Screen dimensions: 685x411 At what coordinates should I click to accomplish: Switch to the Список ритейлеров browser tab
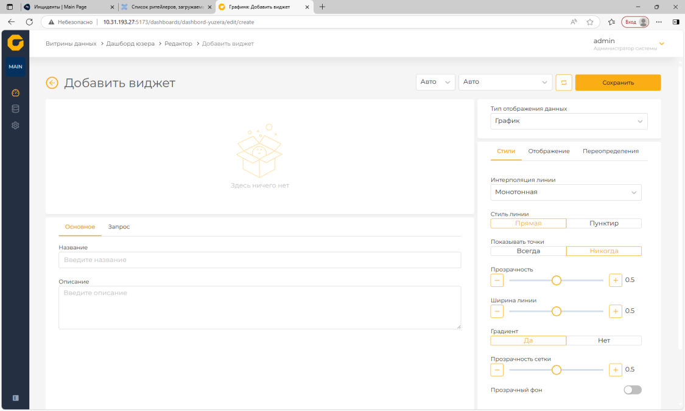pos(165,7)
